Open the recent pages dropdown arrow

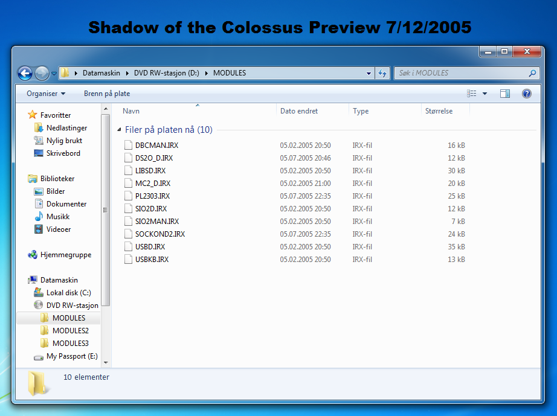click(x=54, y=74)
